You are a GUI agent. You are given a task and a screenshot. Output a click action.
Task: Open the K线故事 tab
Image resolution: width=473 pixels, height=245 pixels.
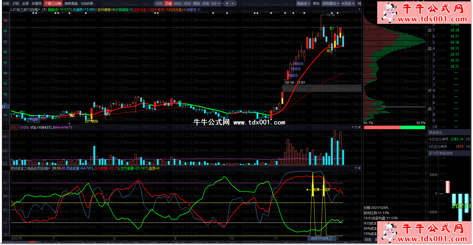(x=87, y=4)
